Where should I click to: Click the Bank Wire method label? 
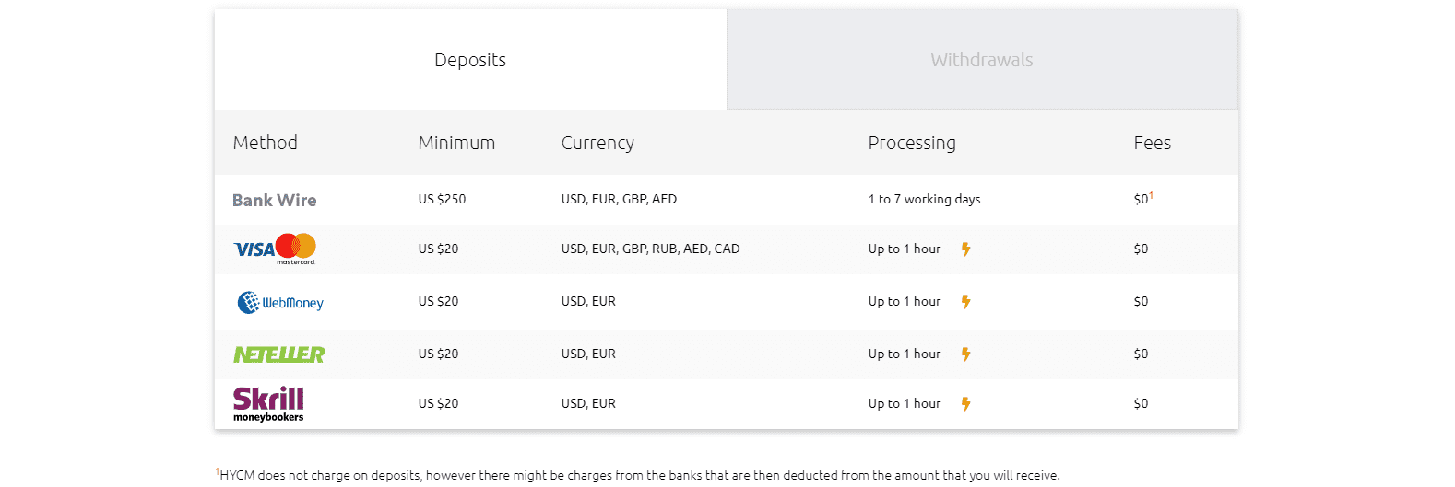point(274,200)
